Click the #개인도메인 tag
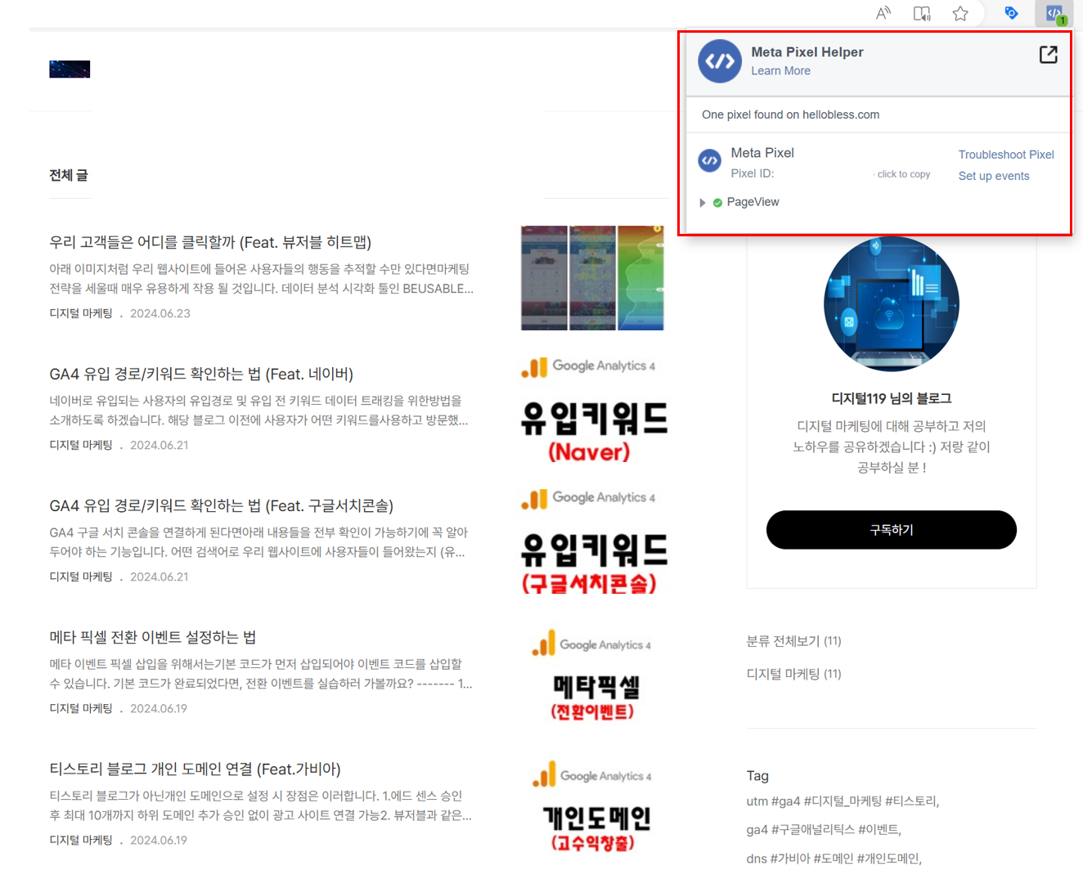 tap(889, 858)
